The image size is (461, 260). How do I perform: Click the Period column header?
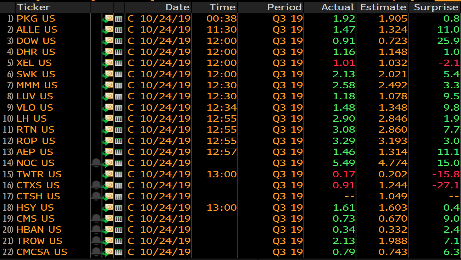pos(284,7)
